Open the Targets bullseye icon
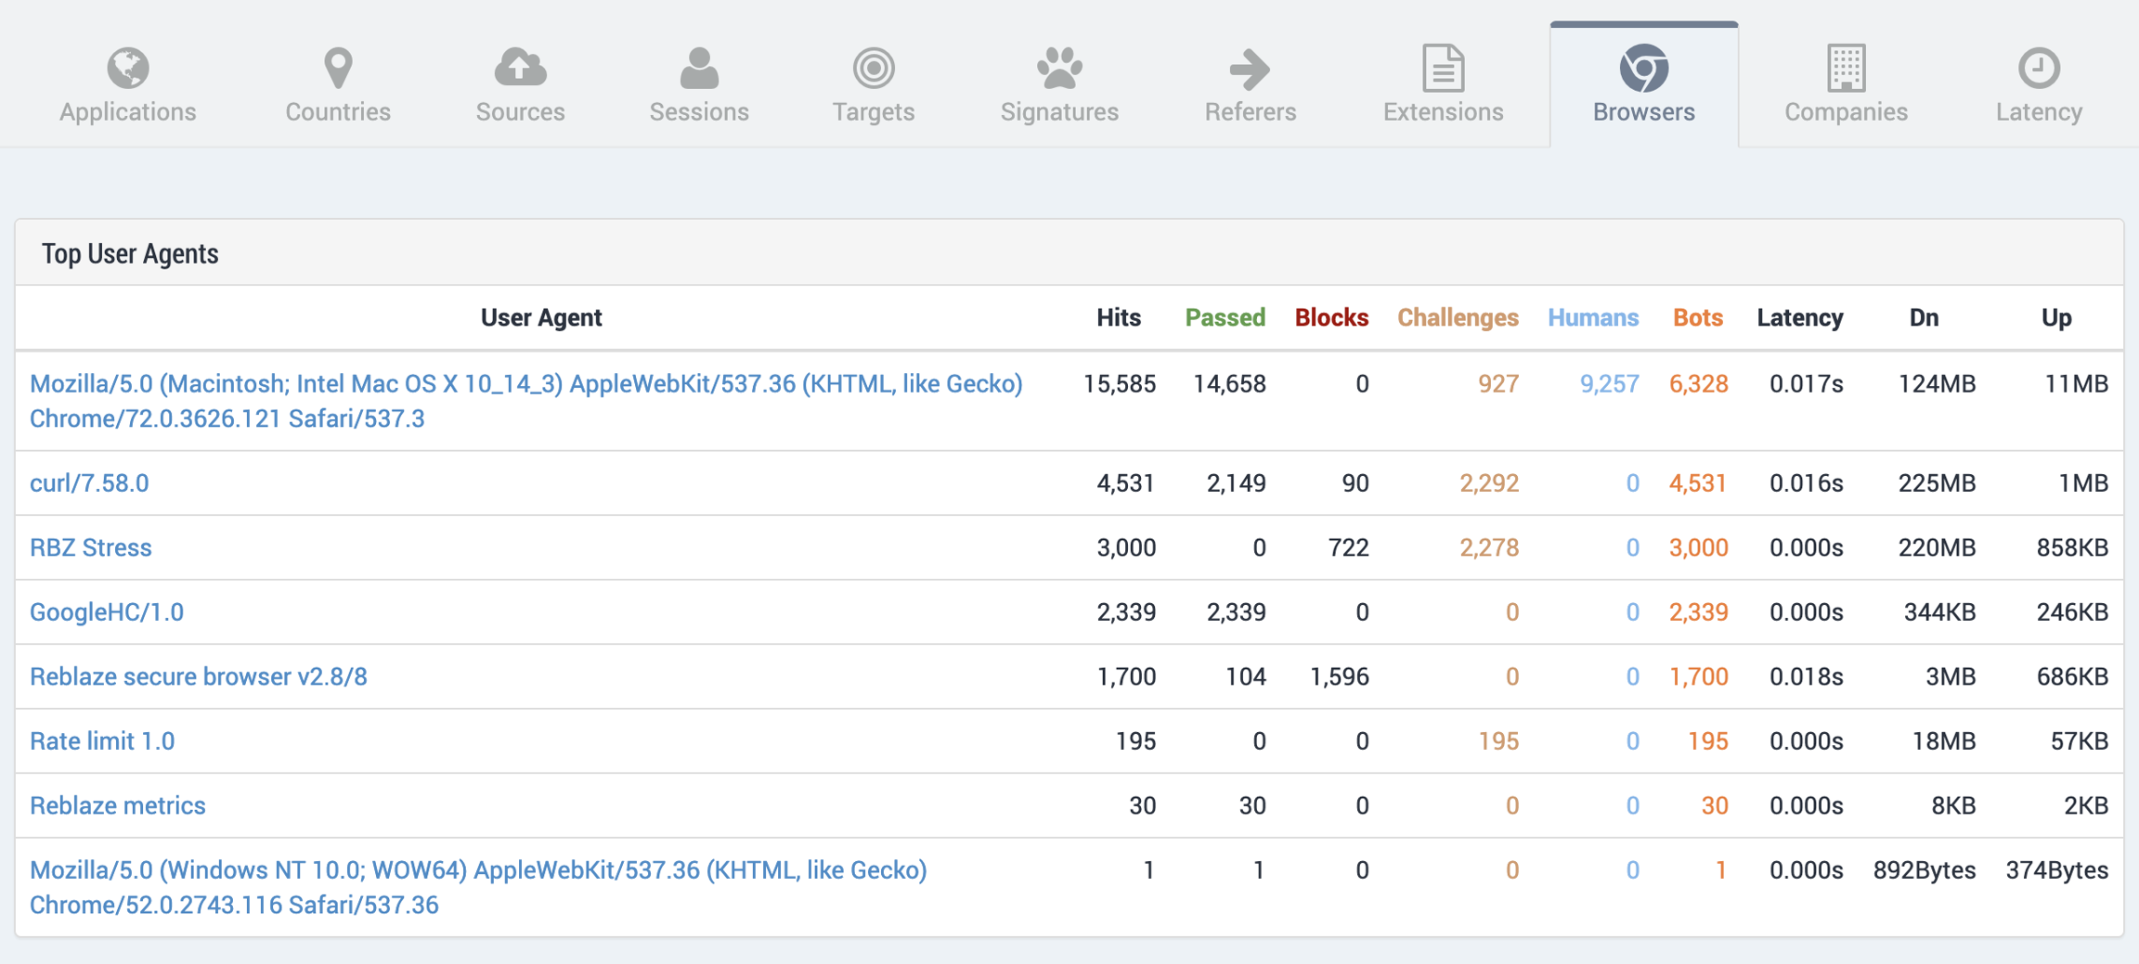The height and width of the screenshot is (964, 2139). tap(874, 68)
